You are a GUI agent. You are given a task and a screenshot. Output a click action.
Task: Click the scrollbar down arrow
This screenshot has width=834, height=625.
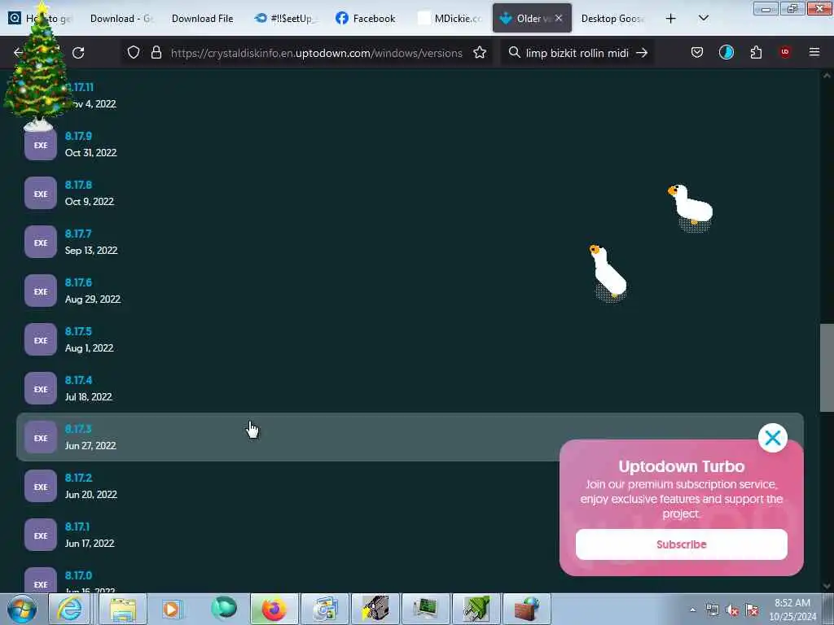(x=827, y=587)
